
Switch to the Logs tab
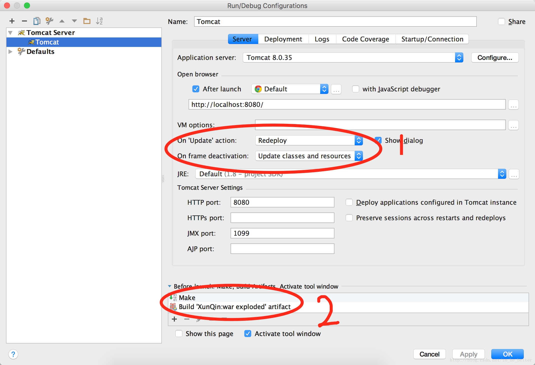point(322,39)
